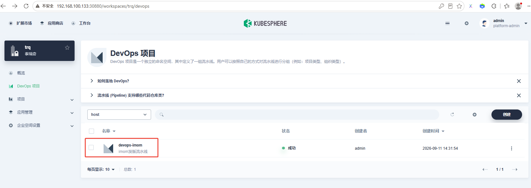Open the host cluster dropdown

pyautogui.click(x=119, y=115)
